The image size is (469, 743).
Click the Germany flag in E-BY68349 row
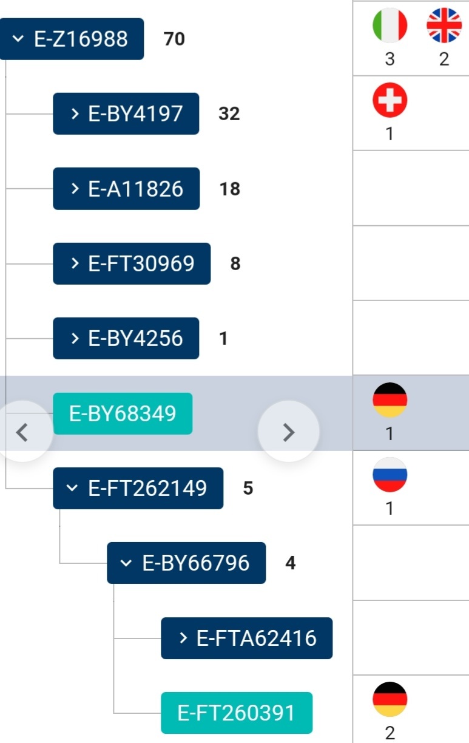pos(390,400)
